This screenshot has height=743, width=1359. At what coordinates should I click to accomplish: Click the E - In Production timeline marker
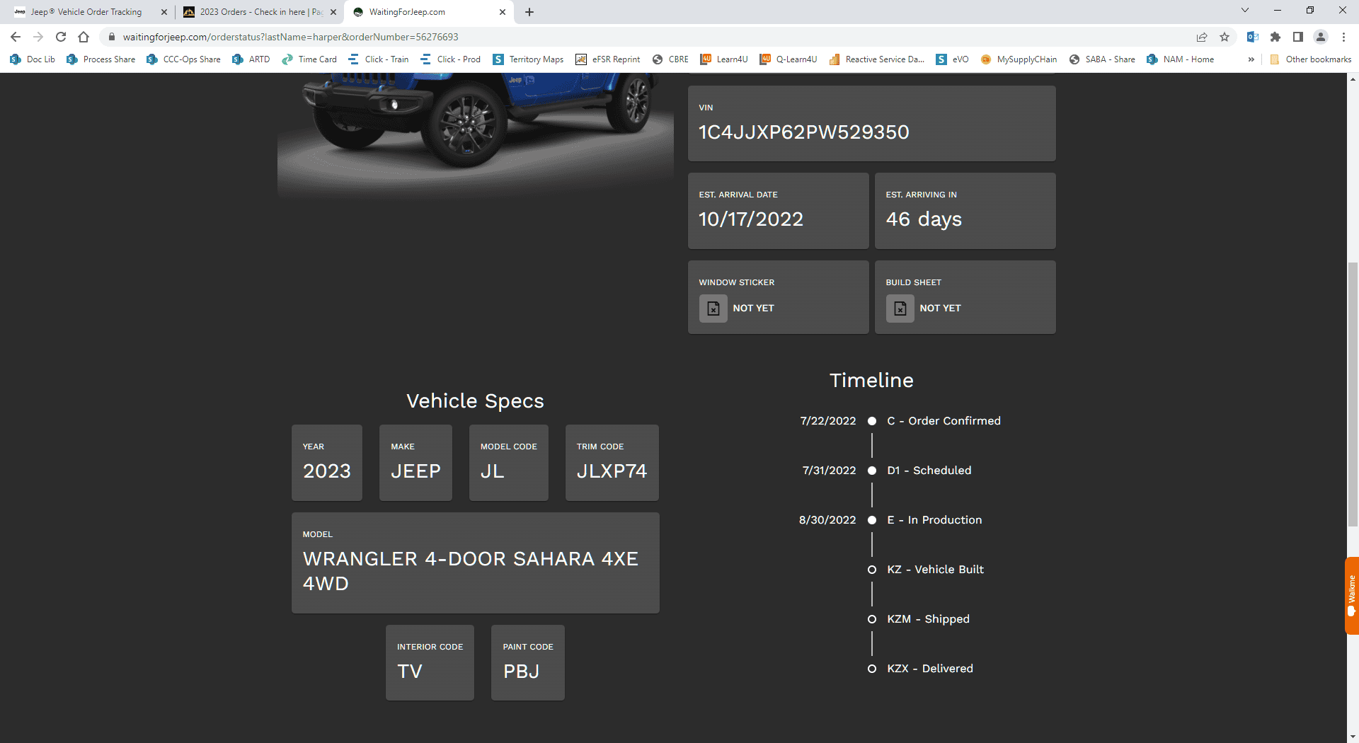(872, 520)
